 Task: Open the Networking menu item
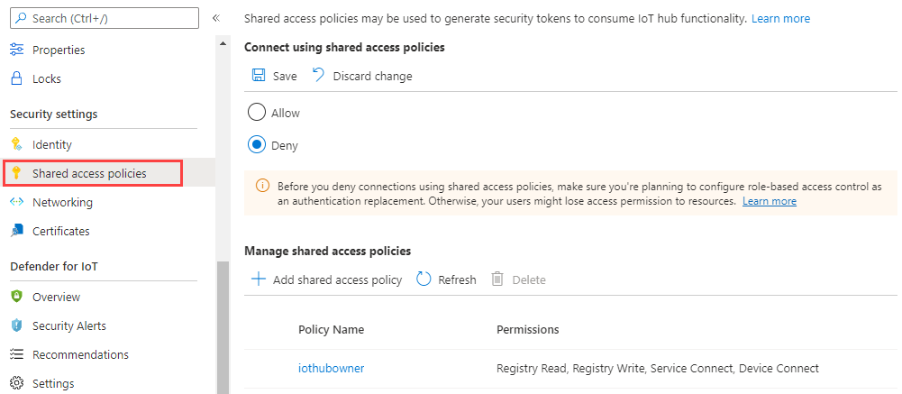[62, 202]
